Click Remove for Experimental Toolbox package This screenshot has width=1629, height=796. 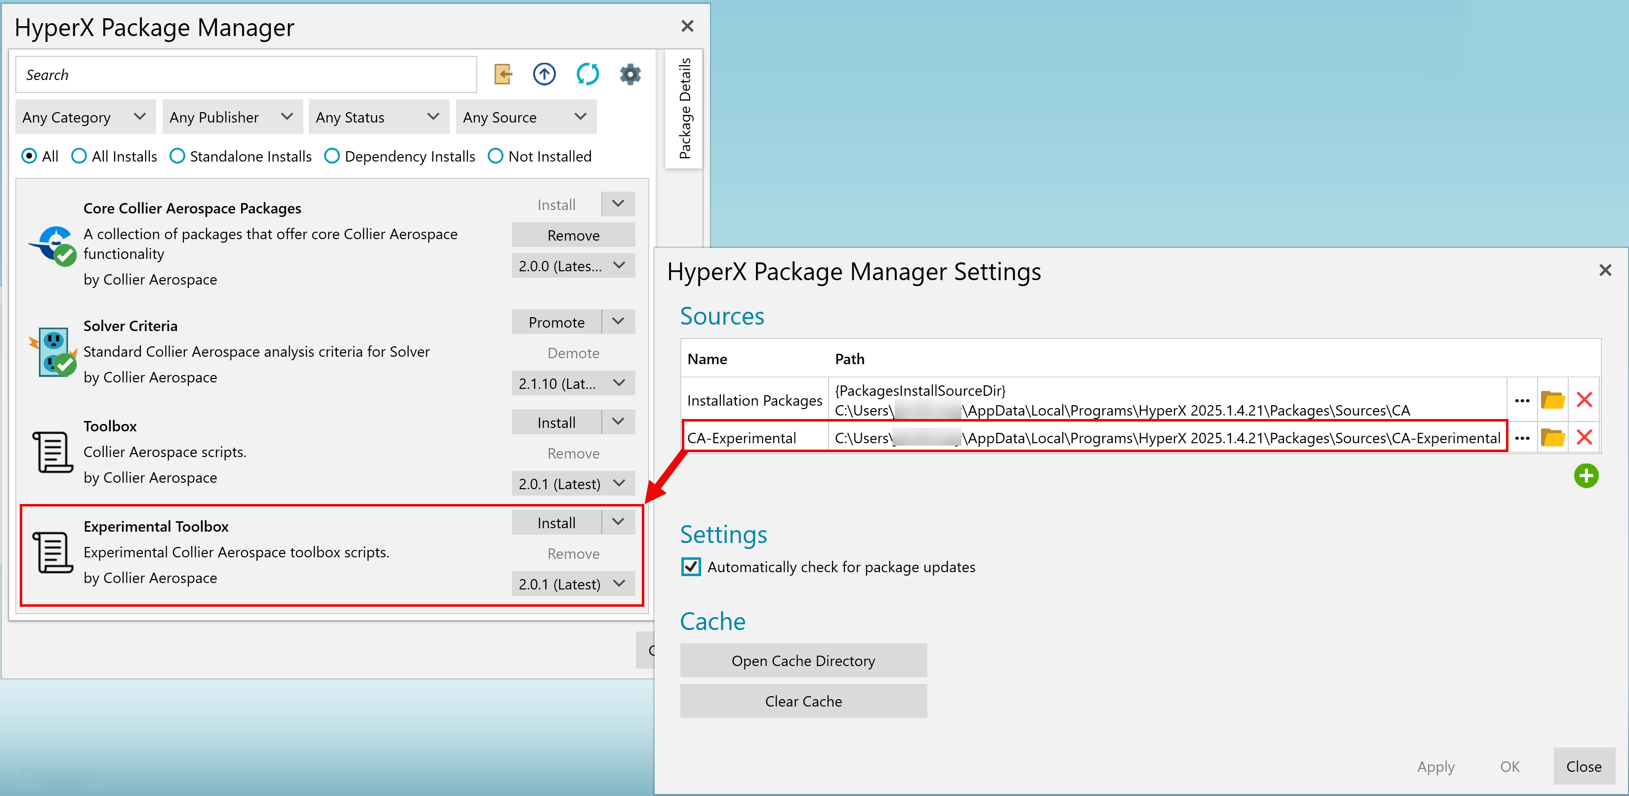click(x=573, y=554)
